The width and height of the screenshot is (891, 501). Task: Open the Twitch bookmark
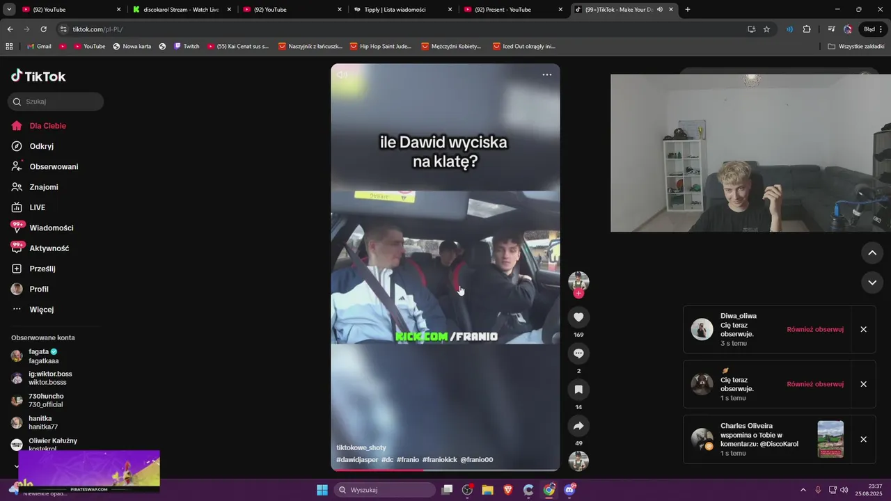pos(187,47)
